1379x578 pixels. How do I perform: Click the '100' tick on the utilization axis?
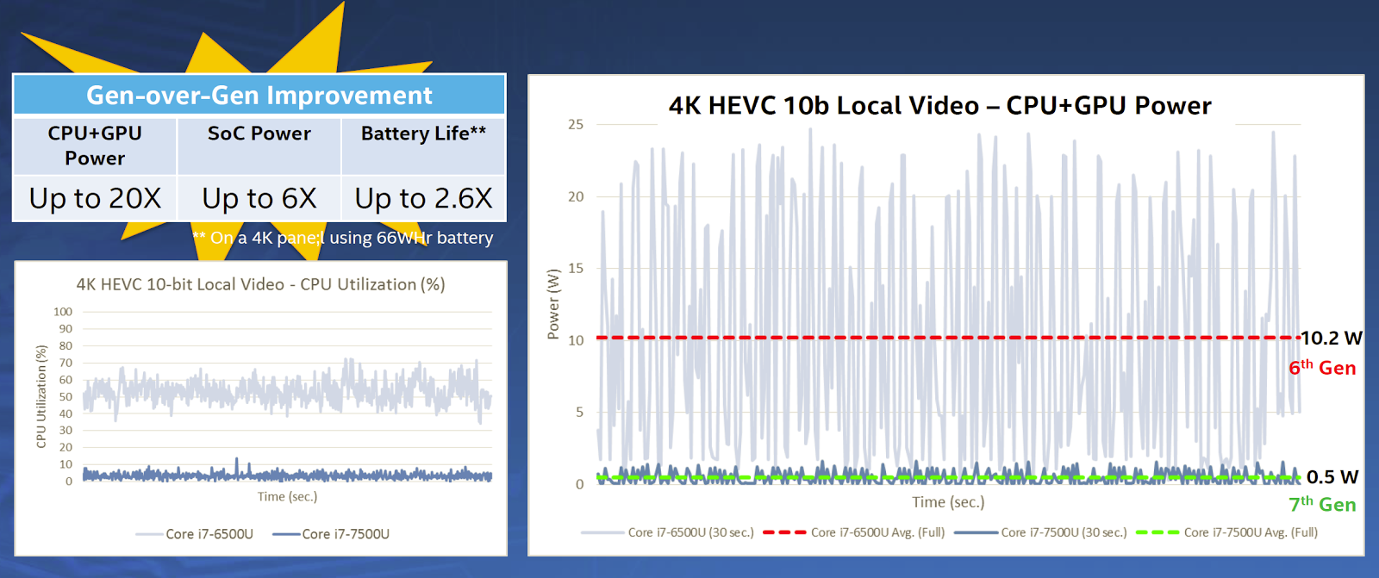coord(63,312)
